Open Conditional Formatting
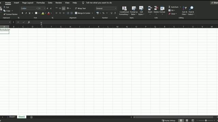 [124, 11]
